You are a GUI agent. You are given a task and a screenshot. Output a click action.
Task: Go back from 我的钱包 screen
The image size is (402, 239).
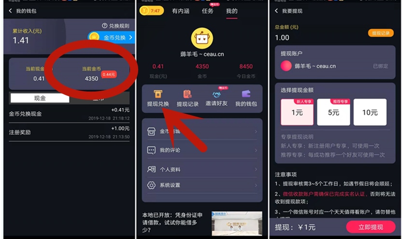[10, 11]
